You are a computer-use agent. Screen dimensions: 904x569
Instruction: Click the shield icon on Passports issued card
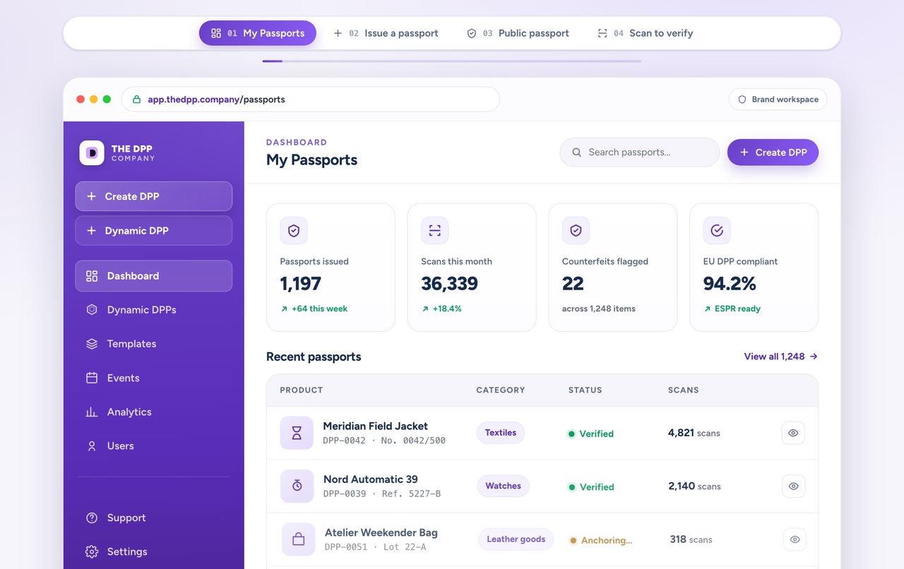click(x=294, y=231)
